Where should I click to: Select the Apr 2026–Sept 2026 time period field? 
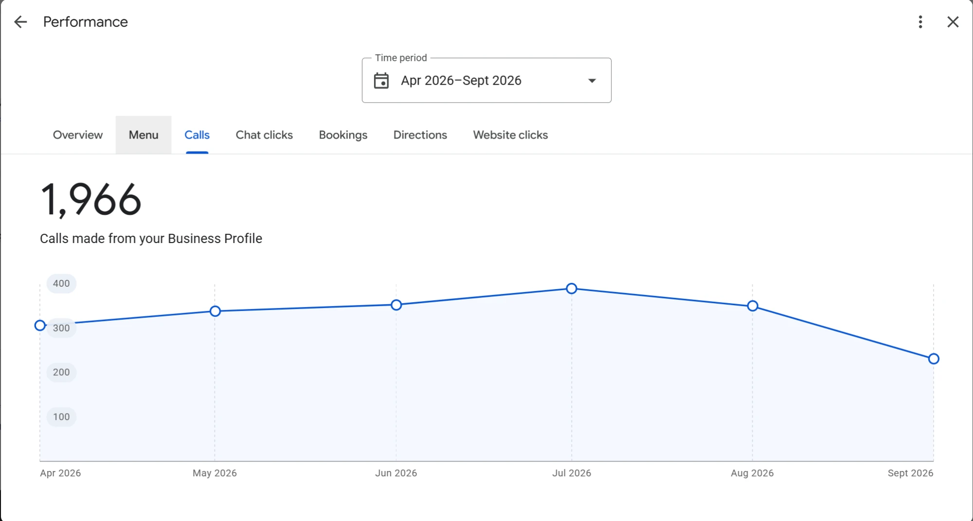pos(486,80)
